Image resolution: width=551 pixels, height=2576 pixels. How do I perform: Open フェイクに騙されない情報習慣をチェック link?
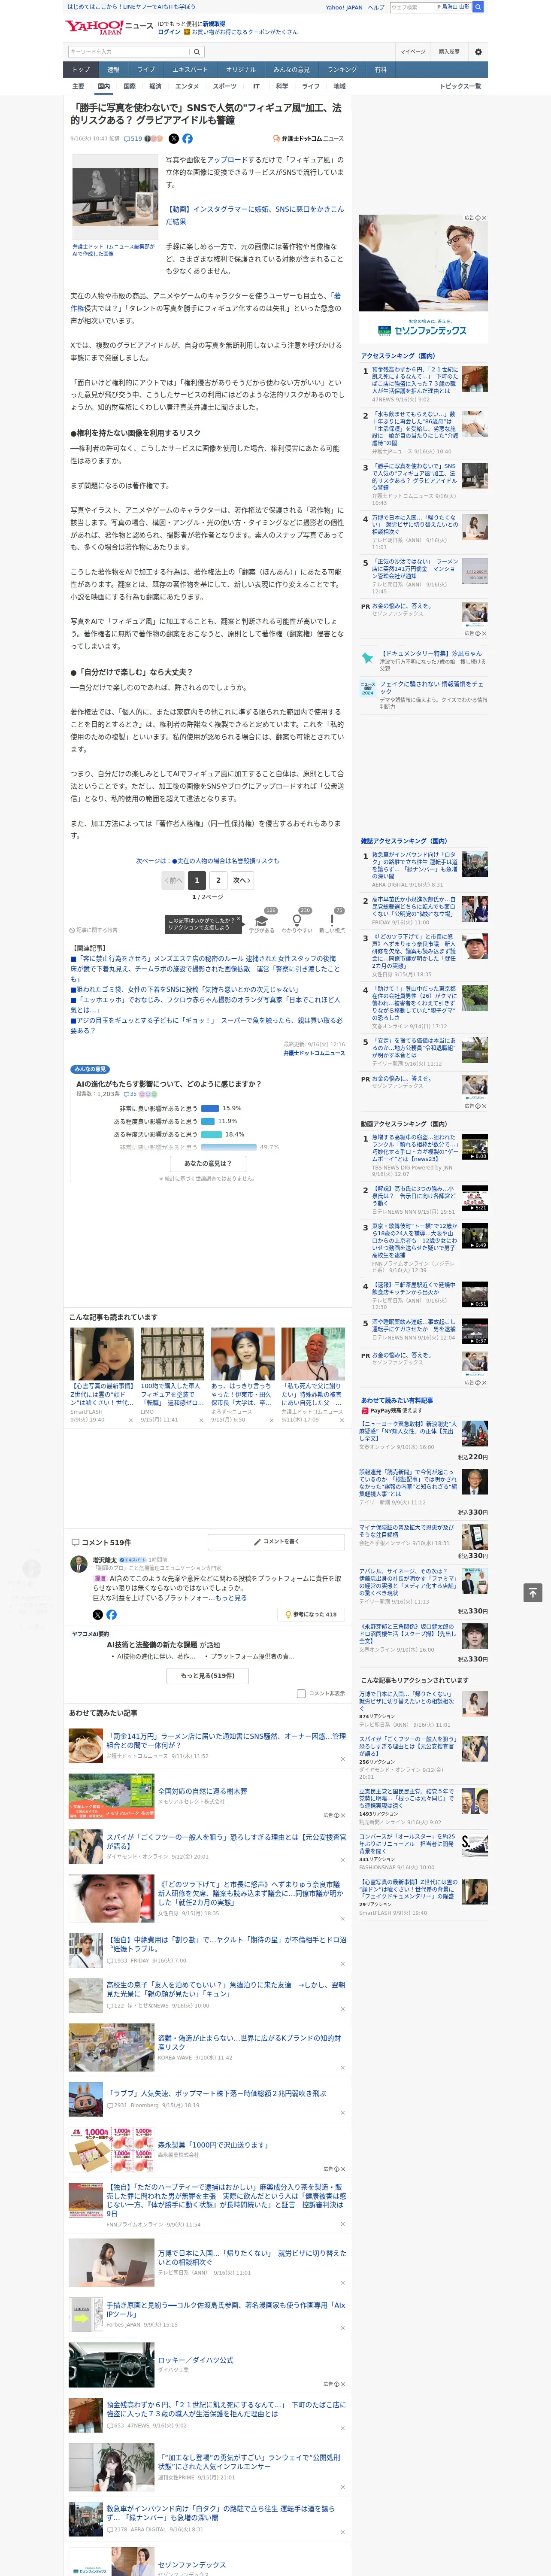[x=432, y=688]
